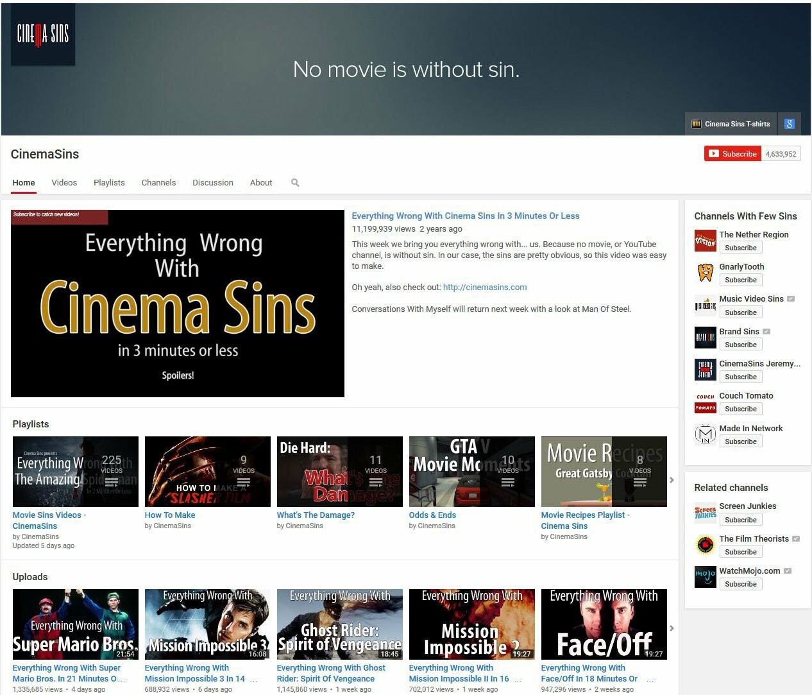This screenshot has width=812, height=695.
Task: Click the subscriber count 4,633,952
Action: click(x=781, y=154)
